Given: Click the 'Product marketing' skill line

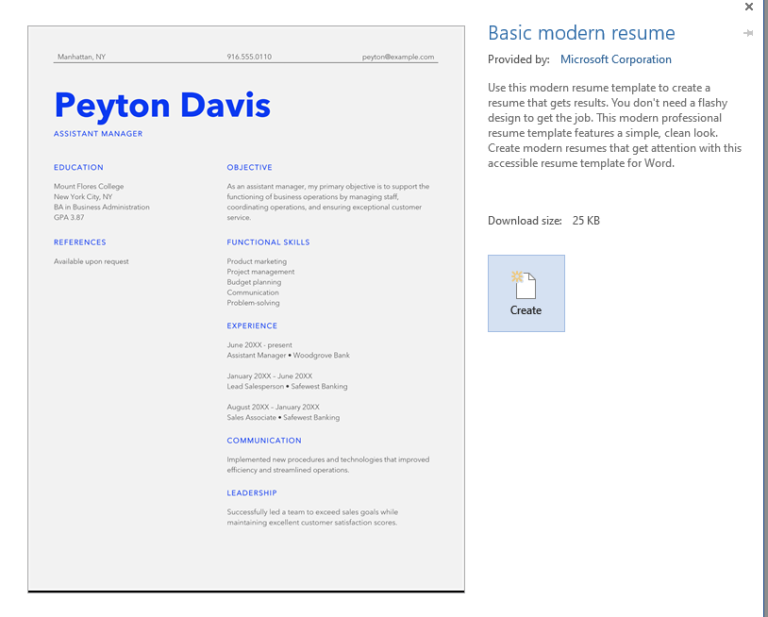Looking at the screenshot, I should pos(257,261).
